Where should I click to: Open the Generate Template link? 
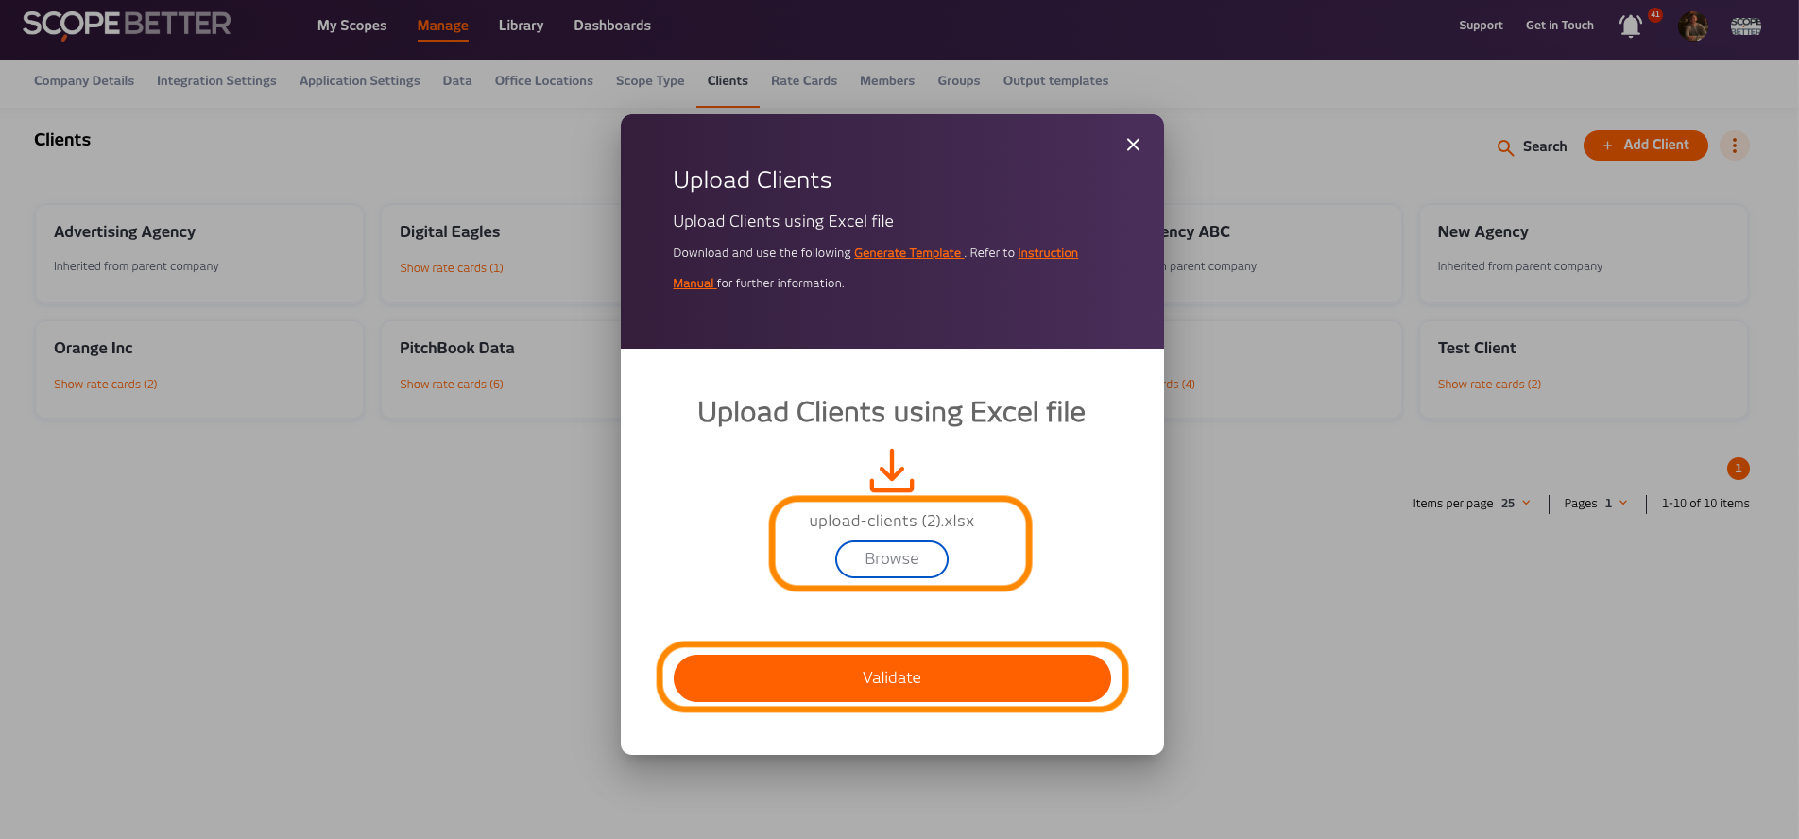coord(907,253)
